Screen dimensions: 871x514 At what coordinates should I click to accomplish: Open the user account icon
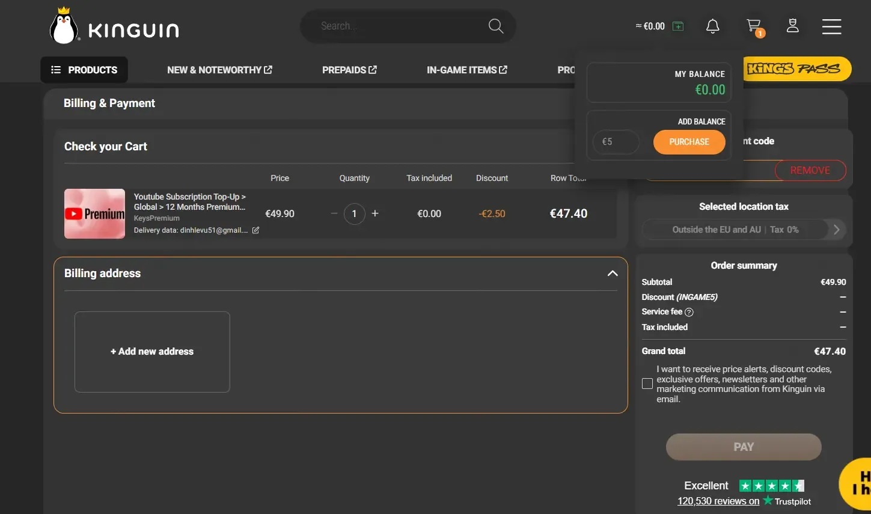point(793,26)
